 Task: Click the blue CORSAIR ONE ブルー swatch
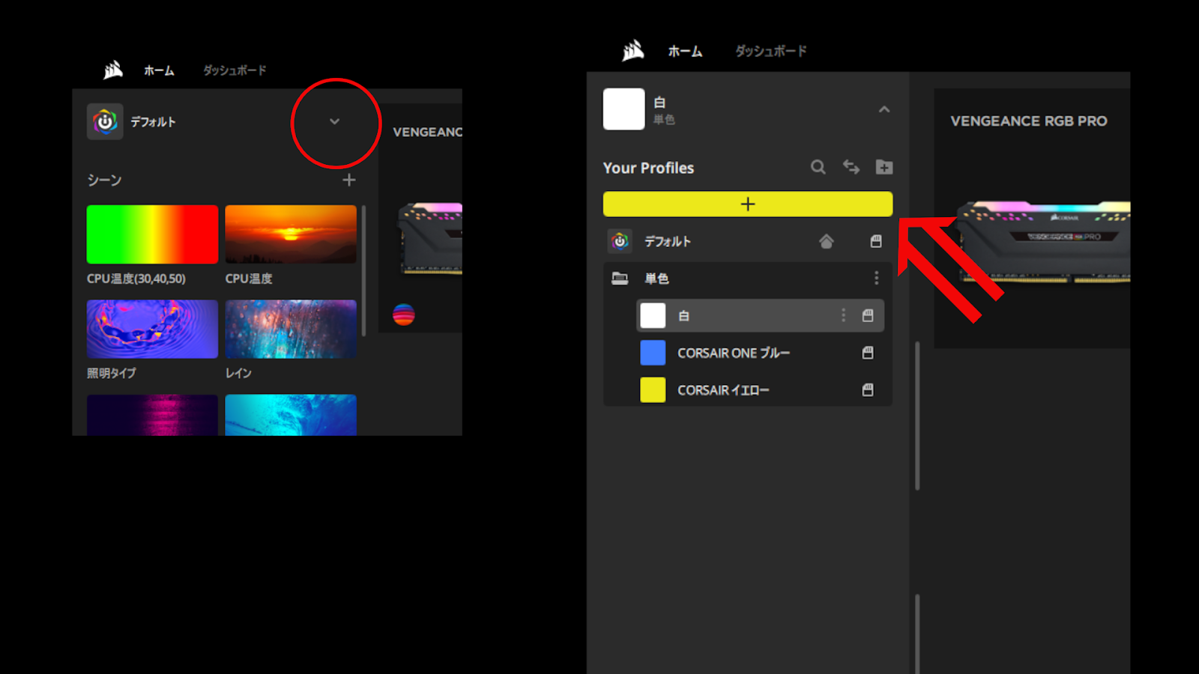coord(653,353)
